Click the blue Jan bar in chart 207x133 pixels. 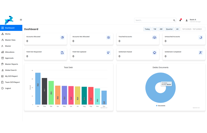pos(38,88)
